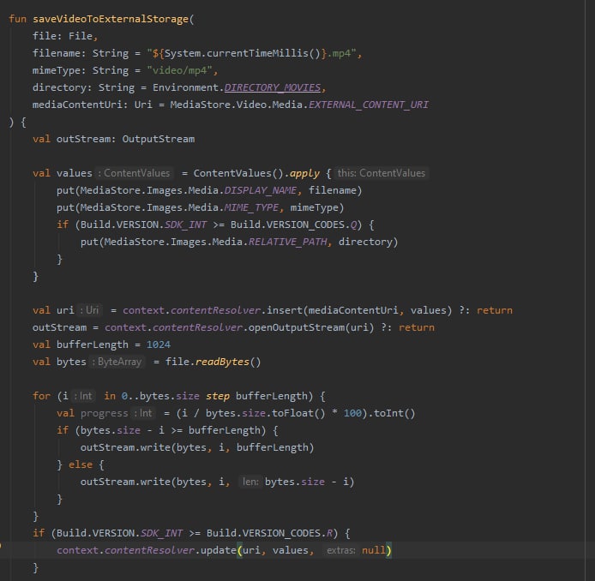The image size is (595, 581).
Task: Click the 'fun' keyword
Action: coord(17,19)
